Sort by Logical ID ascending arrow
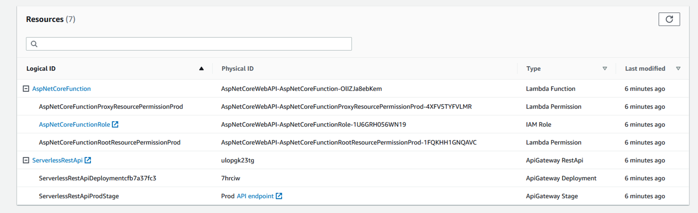Viewport: 698px width, 213px height. pos(201,68)
